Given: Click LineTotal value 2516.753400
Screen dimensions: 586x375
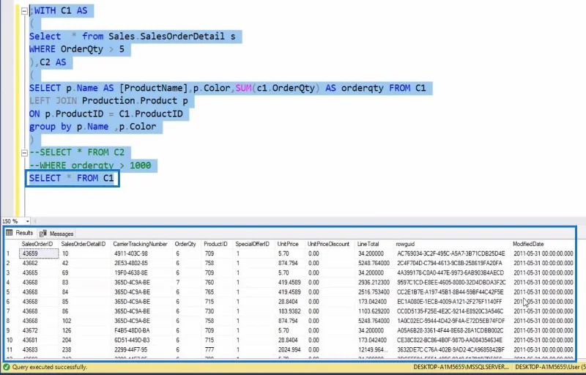Looking at the screenshot, I should 374,292.
